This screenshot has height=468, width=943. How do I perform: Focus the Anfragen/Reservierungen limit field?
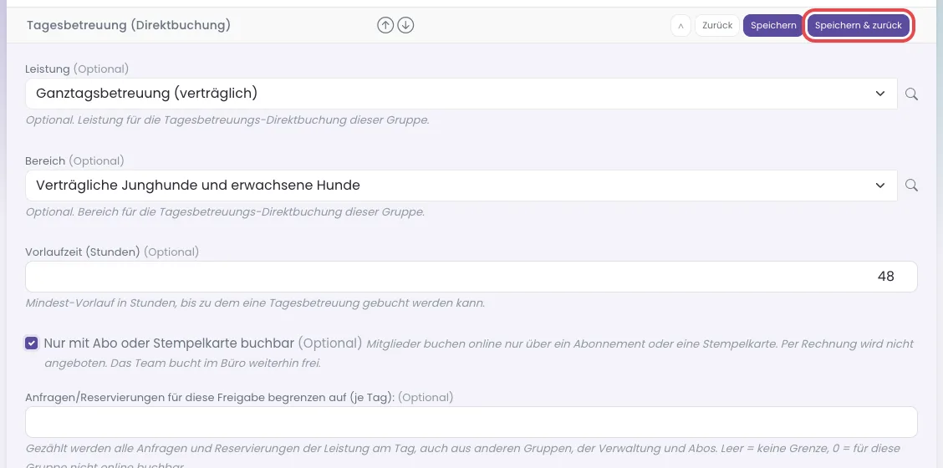coord(471,422)
